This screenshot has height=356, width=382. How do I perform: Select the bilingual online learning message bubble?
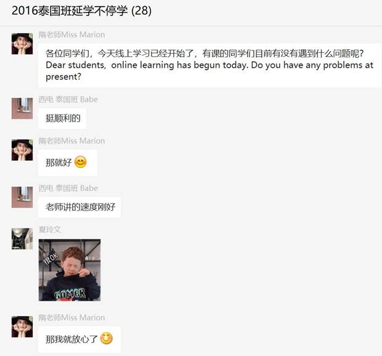209,65
